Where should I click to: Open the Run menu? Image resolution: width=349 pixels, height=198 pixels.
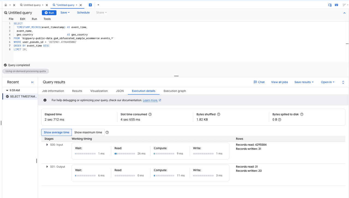point(34,19)
